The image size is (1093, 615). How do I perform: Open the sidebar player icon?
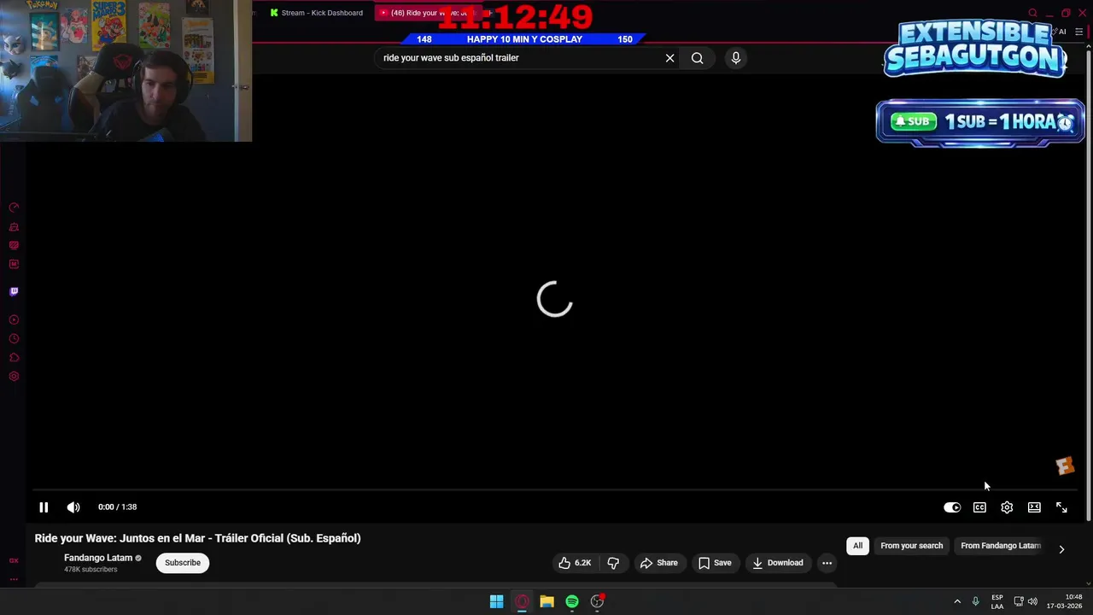14,320
